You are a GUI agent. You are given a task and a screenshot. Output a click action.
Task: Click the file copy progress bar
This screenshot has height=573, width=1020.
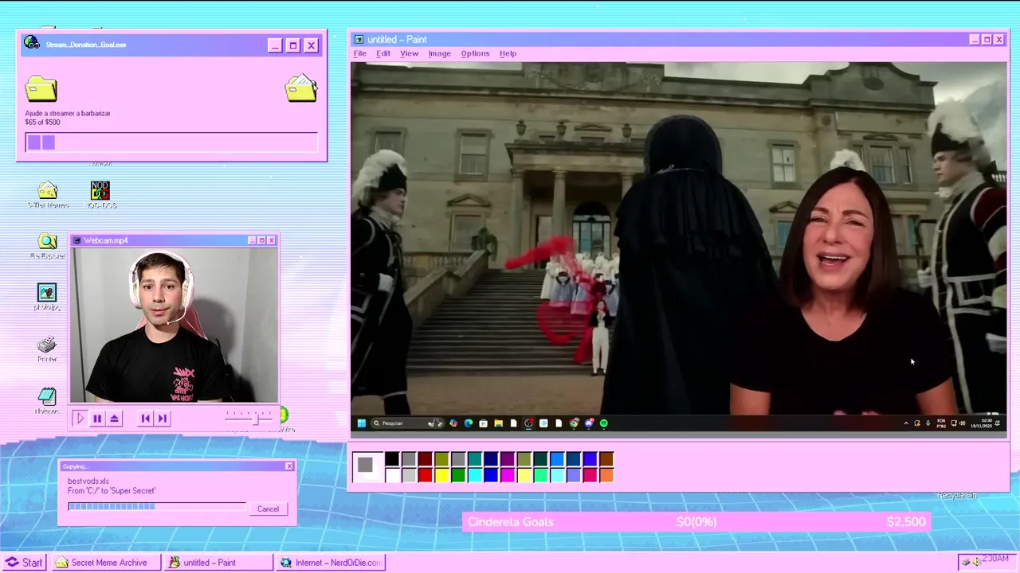click(157, 506)
